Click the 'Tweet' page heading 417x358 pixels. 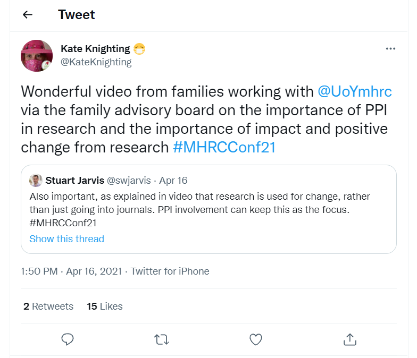click(77, 15)
